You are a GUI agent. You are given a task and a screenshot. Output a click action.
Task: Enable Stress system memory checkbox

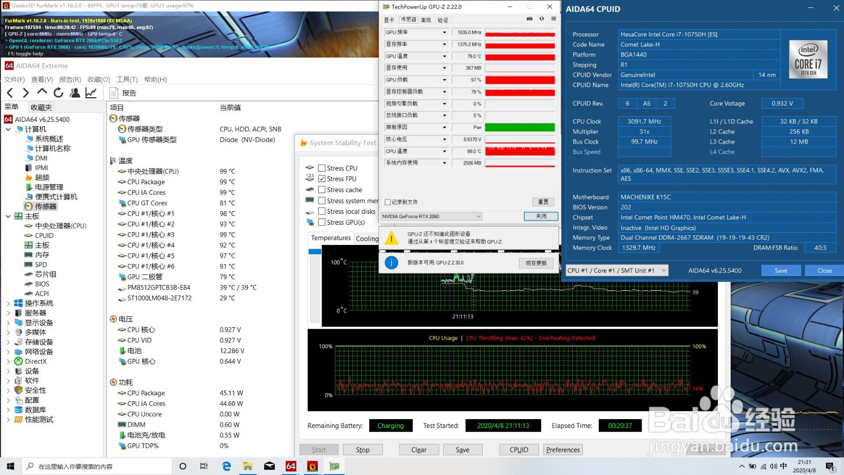click(322, 201)
